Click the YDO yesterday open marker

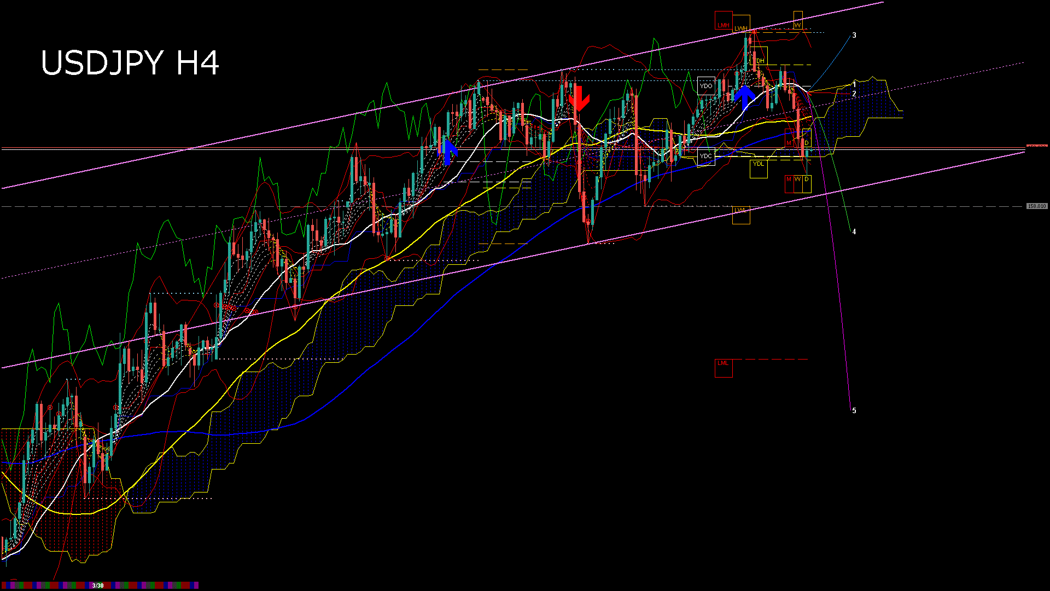706,85
